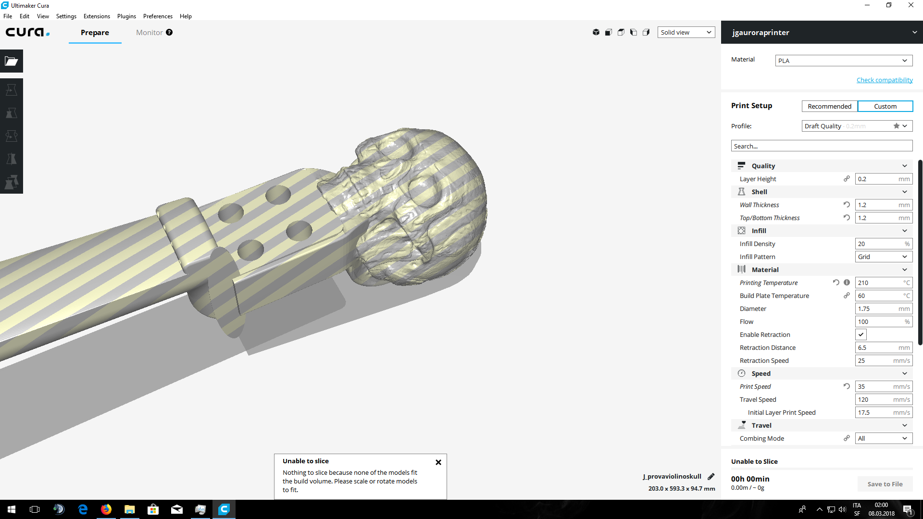Reset the Printing Temperature value
Screen dimensions: 923x519
836,283
